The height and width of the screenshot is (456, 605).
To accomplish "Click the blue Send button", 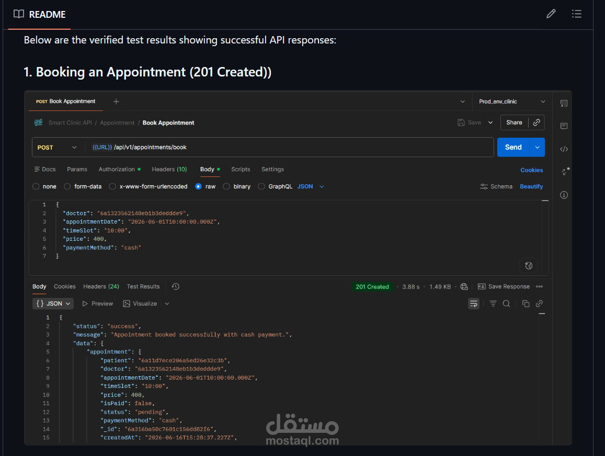I will point(513,147).
